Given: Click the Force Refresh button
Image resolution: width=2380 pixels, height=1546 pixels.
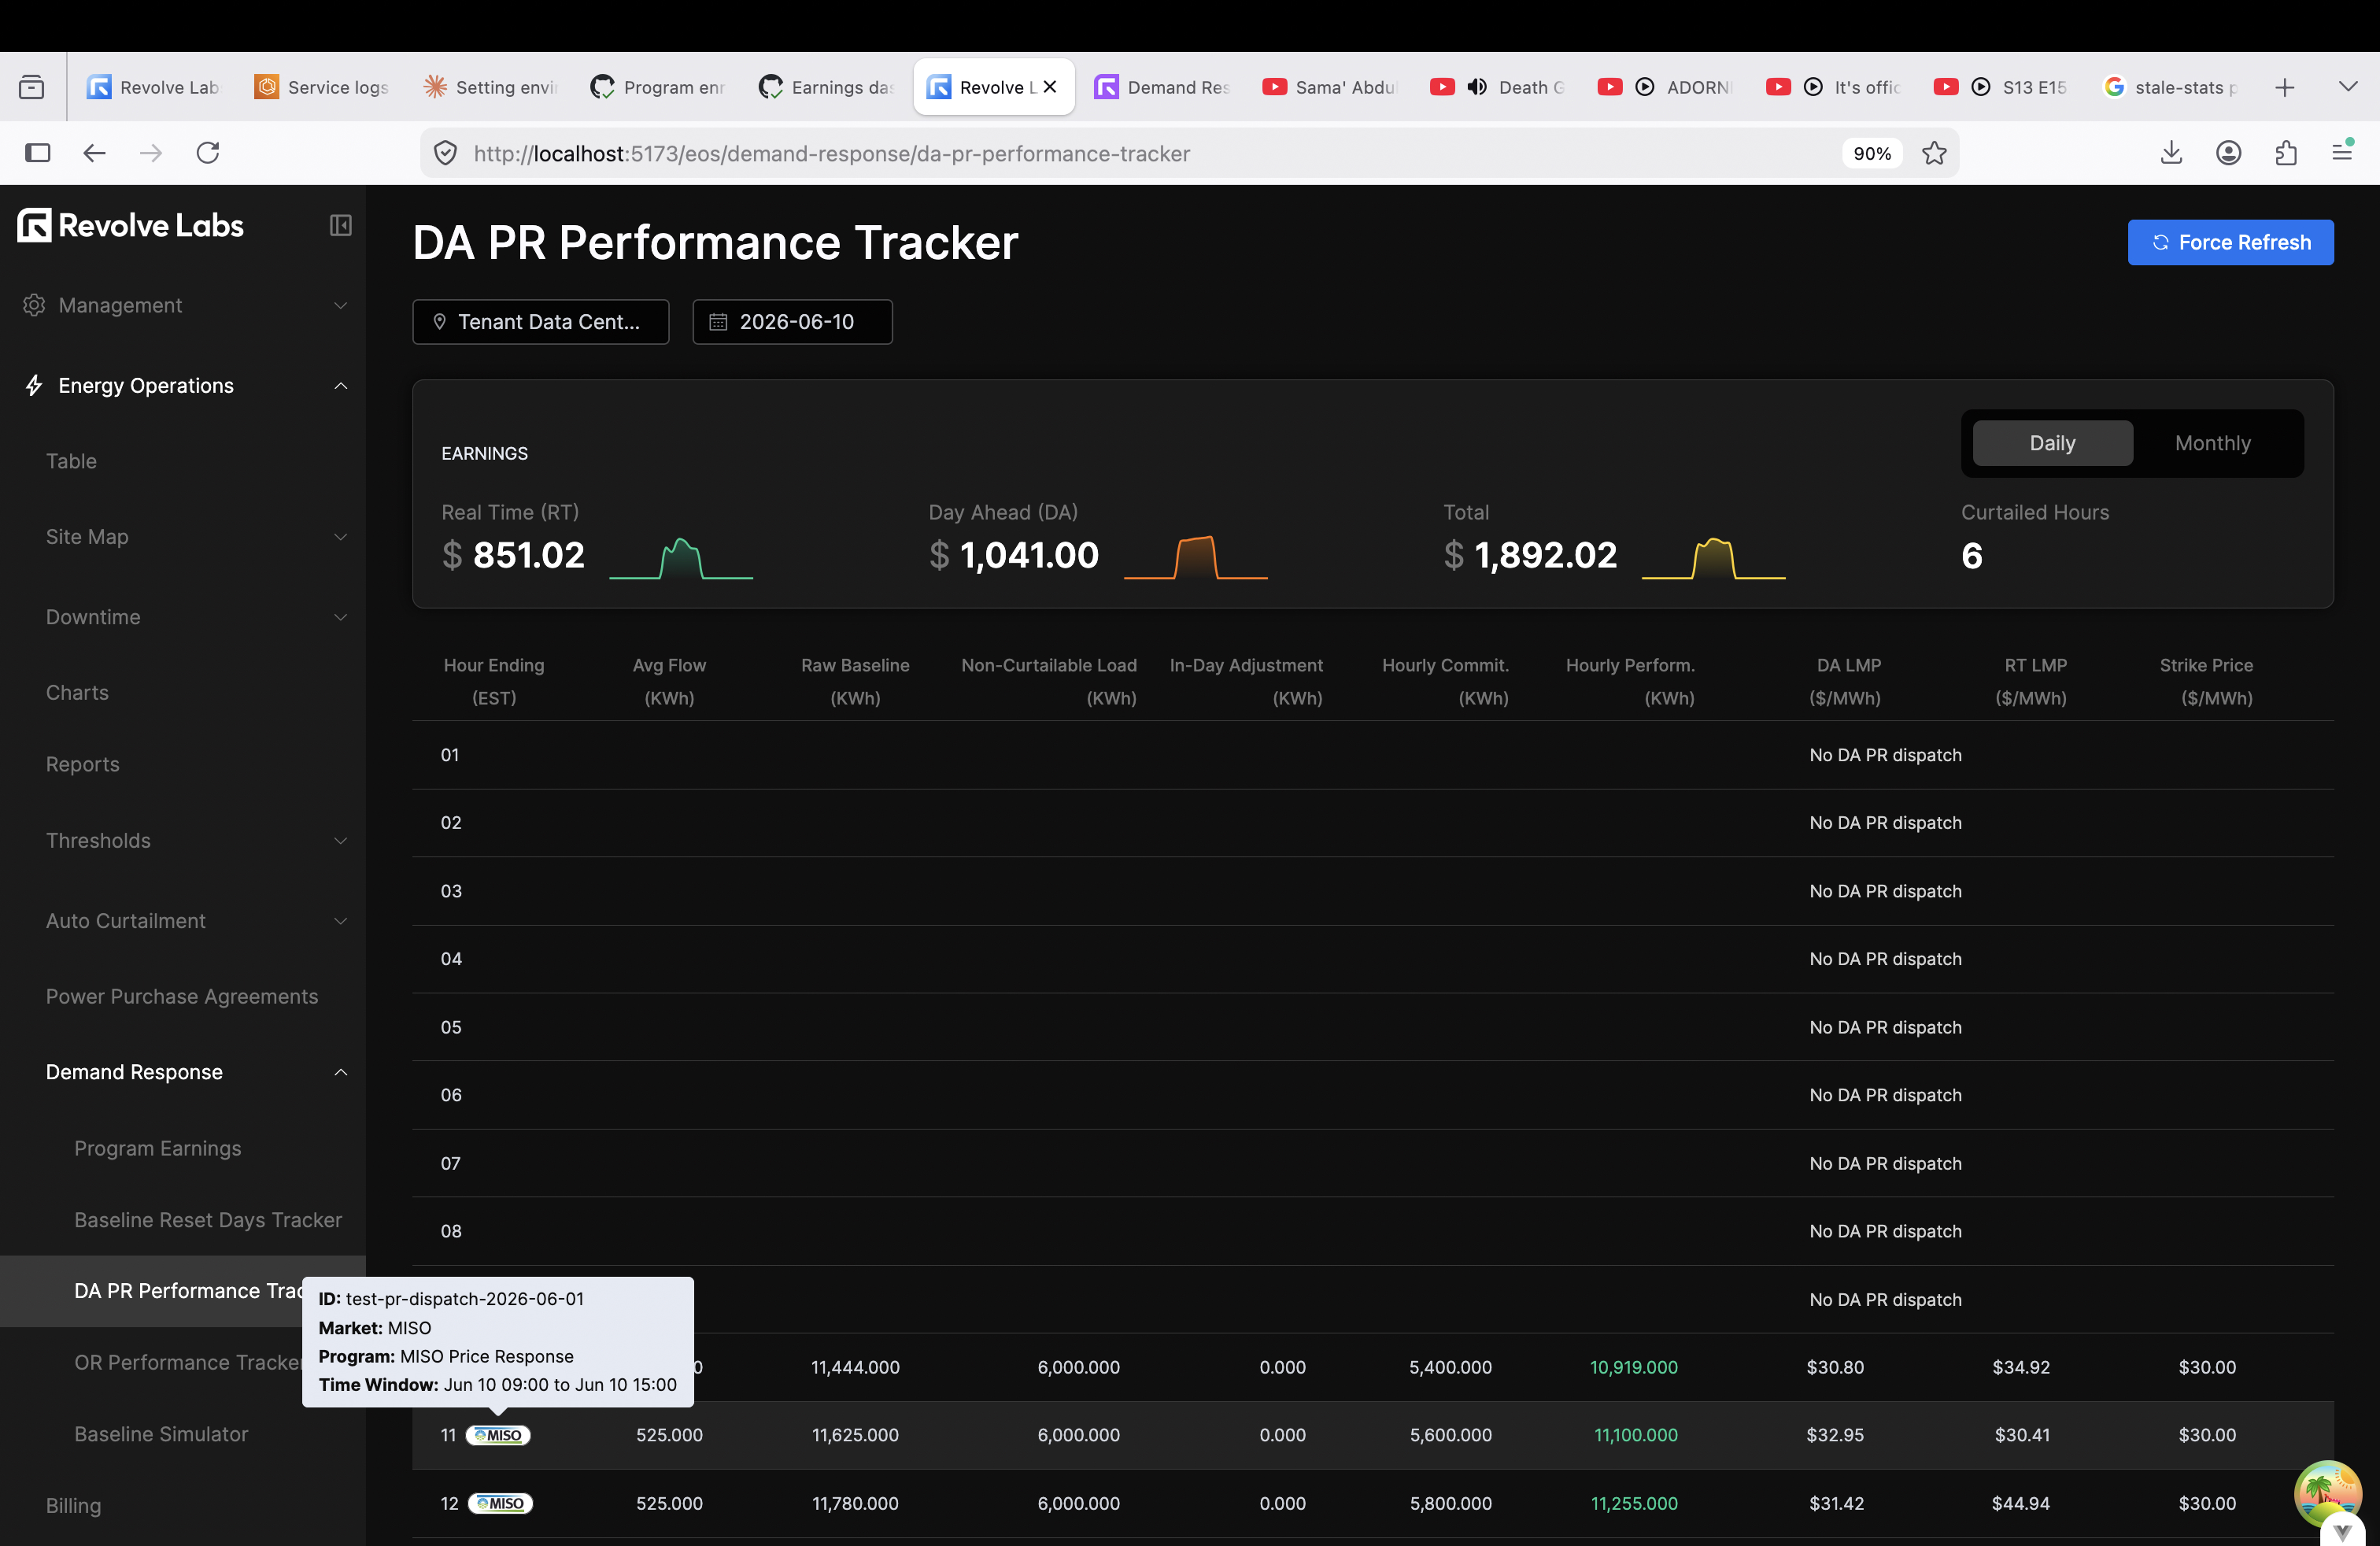Looking at the screenshot, I should pos(2230,242).
